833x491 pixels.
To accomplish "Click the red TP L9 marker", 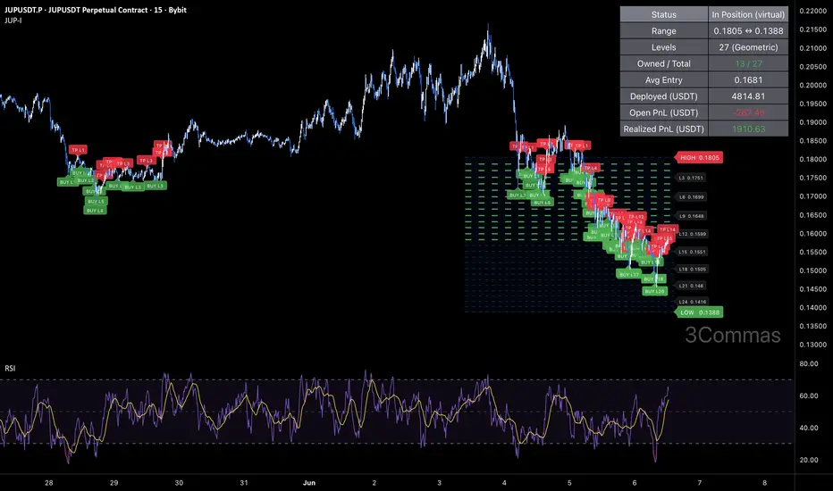I will tap(603, 200).
